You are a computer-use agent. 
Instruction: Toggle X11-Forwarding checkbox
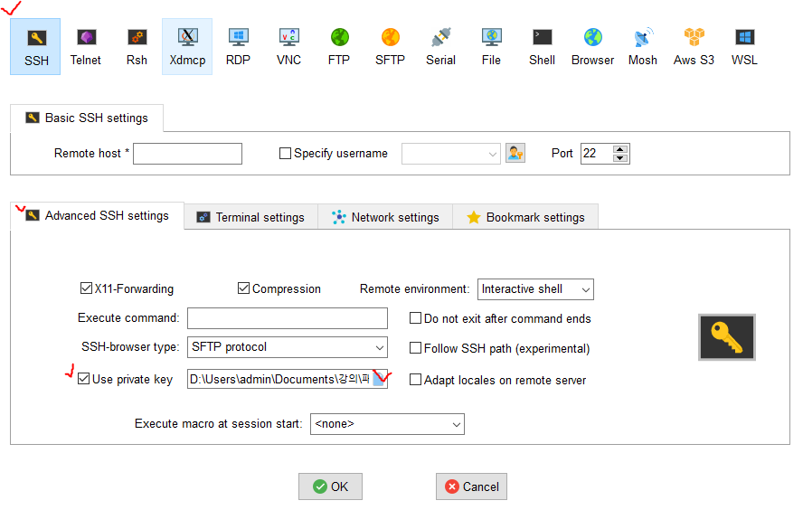pos(86,288)
